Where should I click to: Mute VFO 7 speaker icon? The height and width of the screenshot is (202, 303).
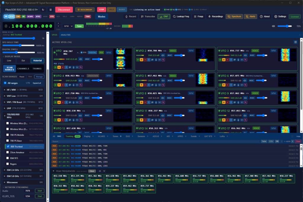click(x=80, y=98)
